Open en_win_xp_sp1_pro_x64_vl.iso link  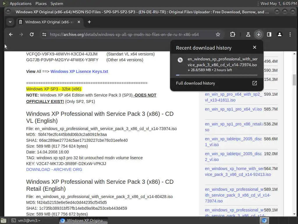pos(233,109)
